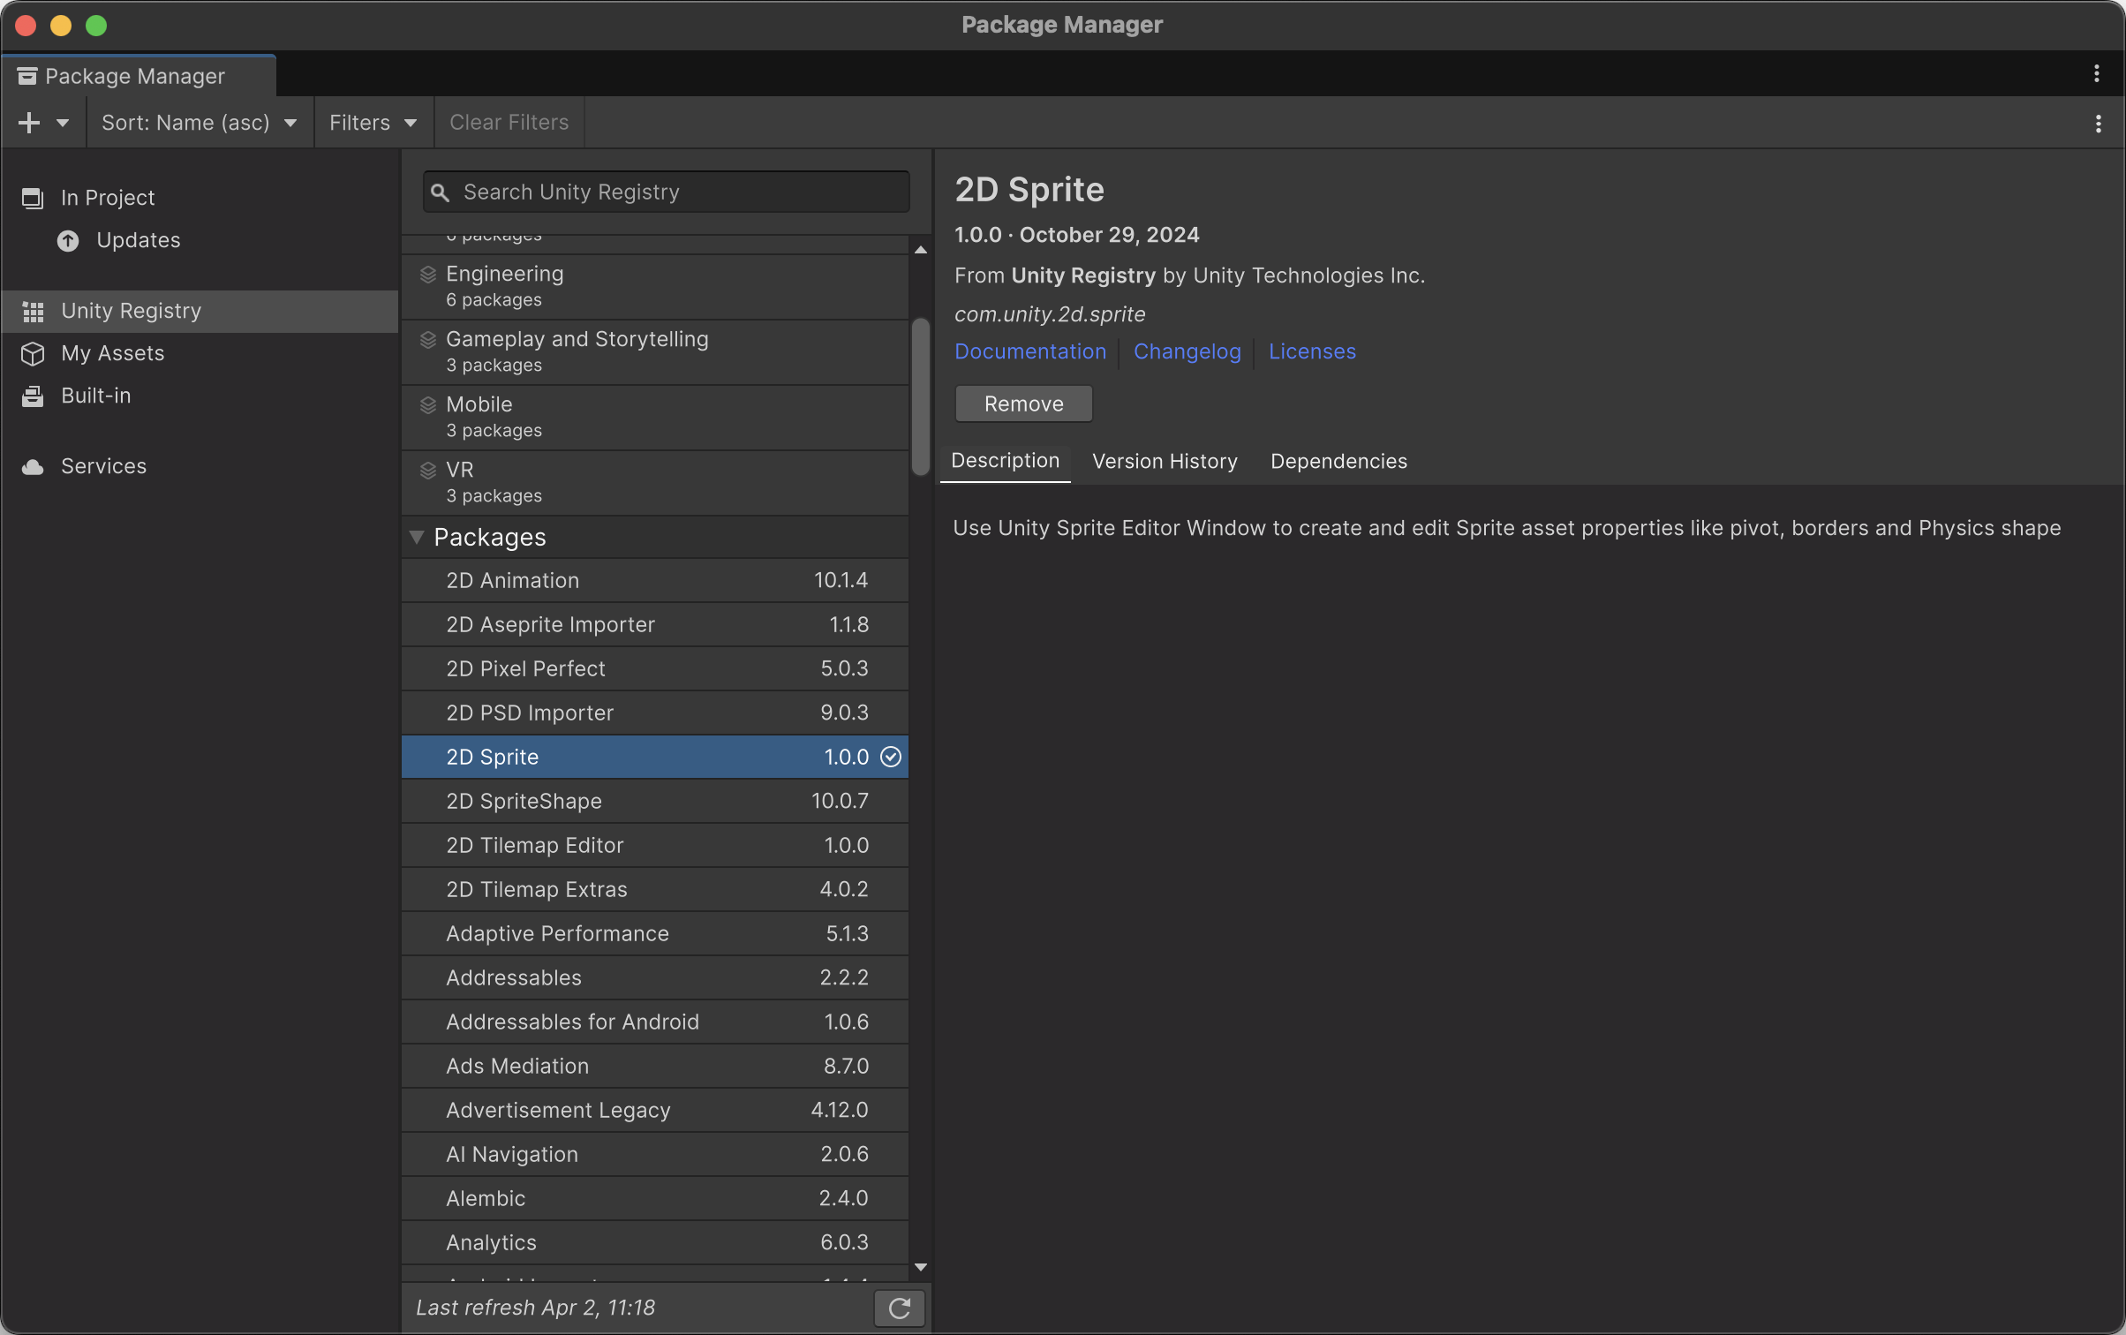This screenshot has width=2126, height=1335.
Task: Click the search magnifier icon
Action: [440, 192]
